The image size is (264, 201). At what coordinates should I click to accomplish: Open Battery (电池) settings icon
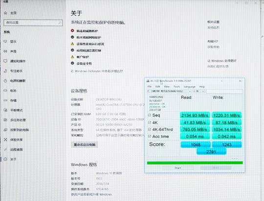5,91
